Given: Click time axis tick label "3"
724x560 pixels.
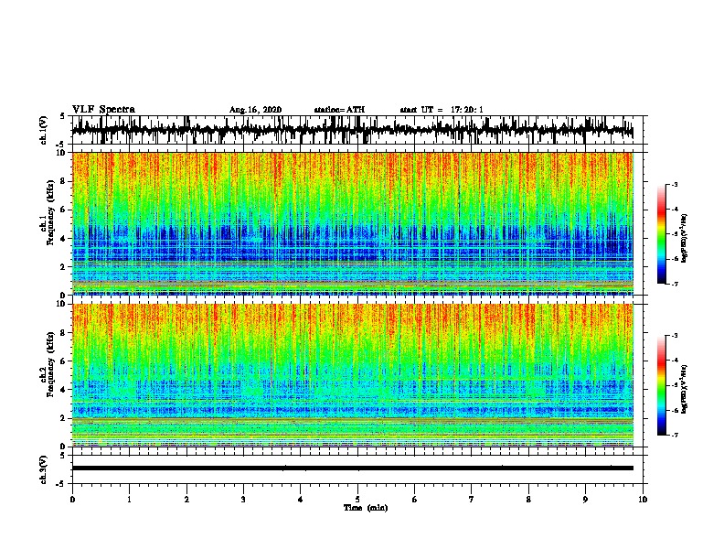Looking at the screenshot, I should (x=243, y=500).
